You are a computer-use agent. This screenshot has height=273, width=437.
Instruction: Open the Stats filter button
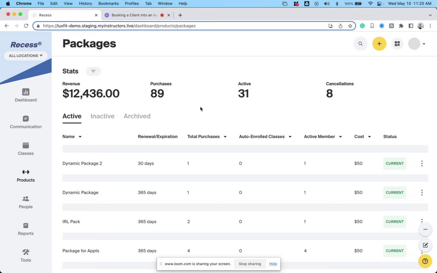[93, 71]
